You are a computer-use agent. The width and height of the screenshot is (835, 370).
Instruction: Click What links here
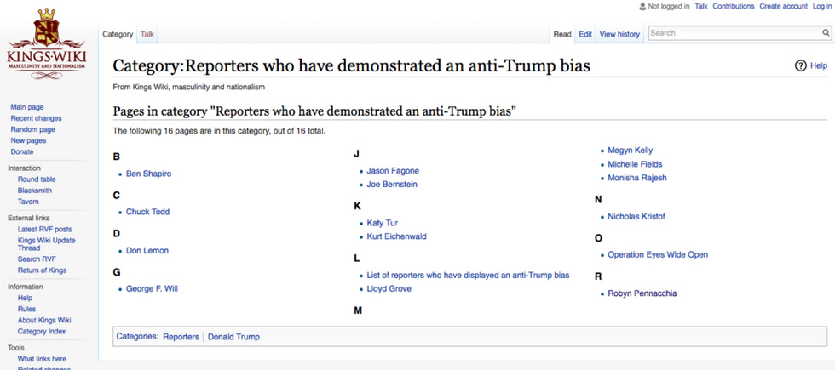(42, 359)
